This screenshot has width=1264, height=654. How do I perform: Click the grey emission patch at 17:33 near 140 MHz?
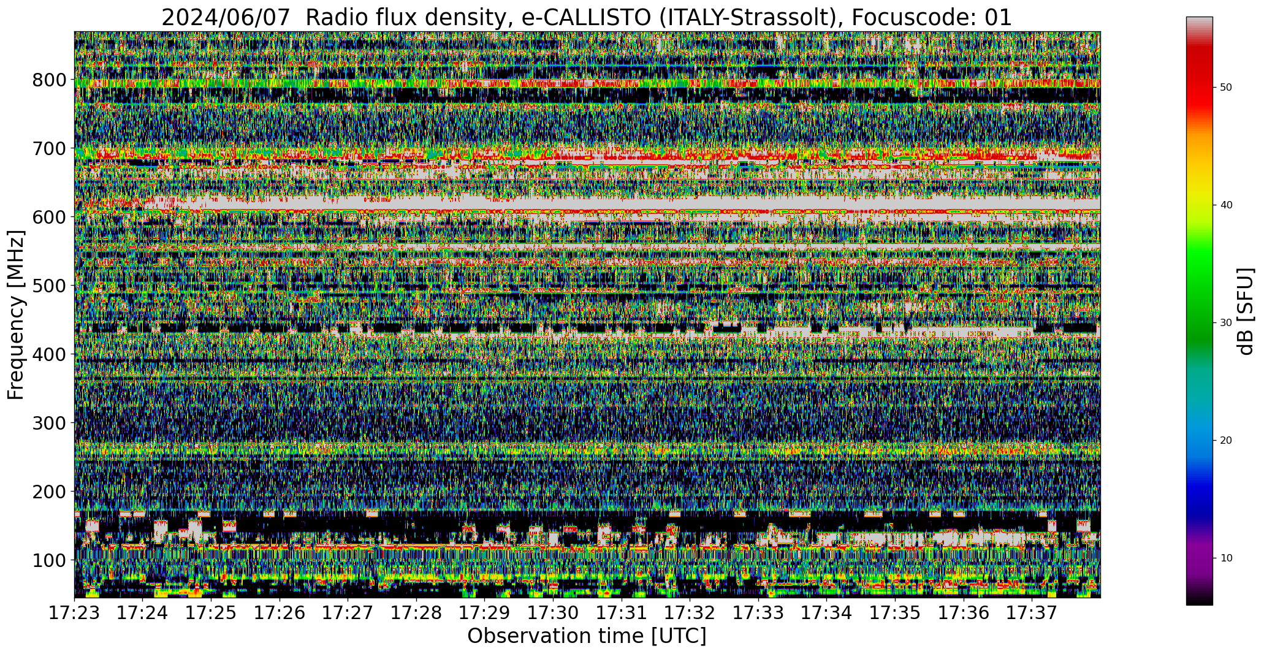point(774,535)
